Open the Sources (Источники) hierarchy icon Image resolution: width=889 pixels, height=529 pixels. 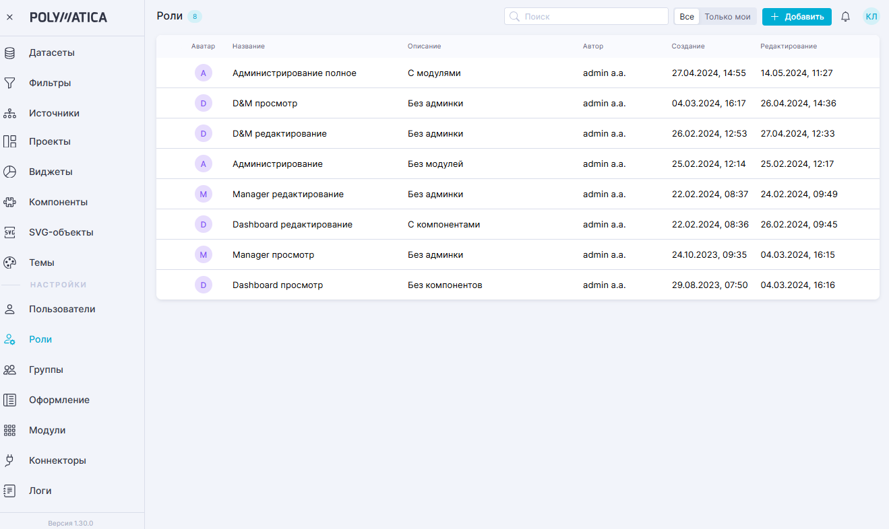click(x=9, y=113)
